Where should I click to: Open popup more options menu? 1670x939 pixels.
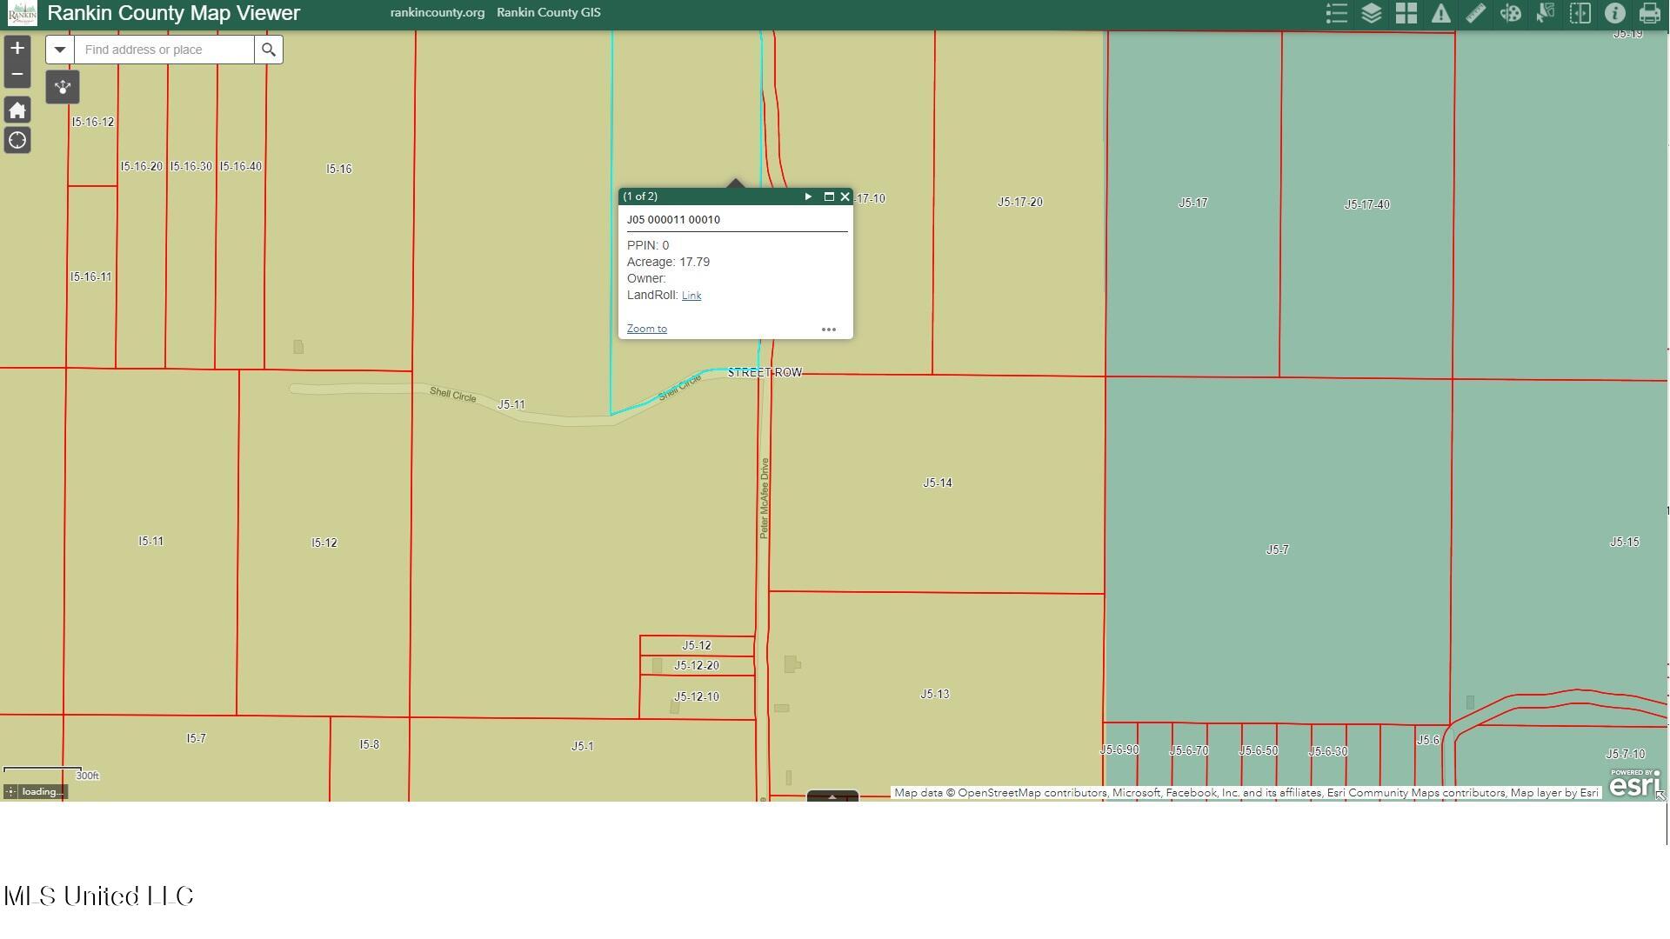(829, 330)
